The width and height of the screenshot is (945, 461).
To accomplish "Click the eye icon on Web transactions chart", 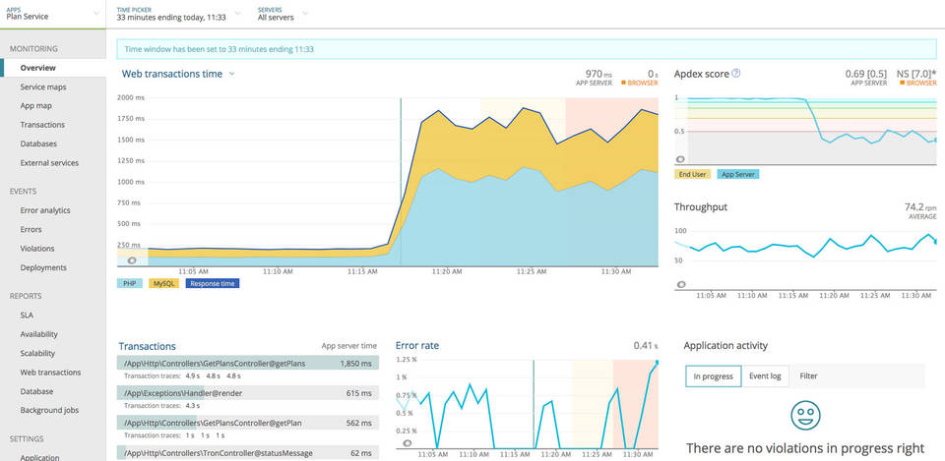I will coord(132,260).
